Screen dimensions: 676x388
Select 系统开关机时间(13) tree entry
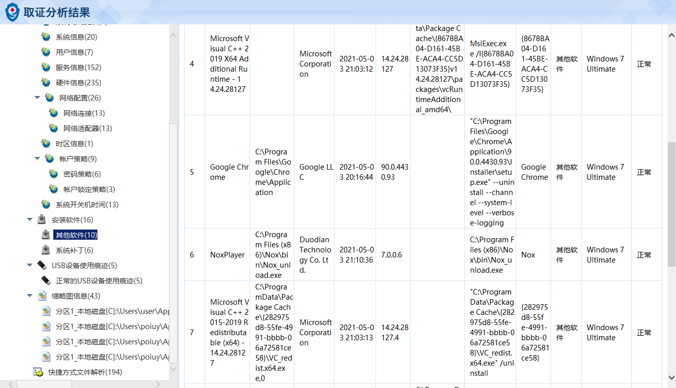coord(87,205)
